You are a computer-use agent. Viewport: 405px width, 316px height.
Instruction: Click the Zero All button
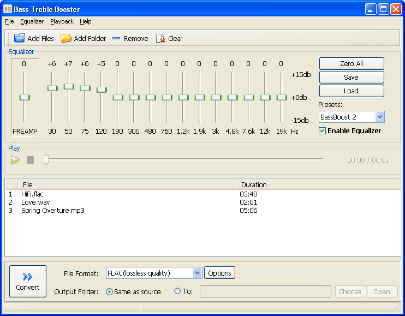tap(351, 64)
